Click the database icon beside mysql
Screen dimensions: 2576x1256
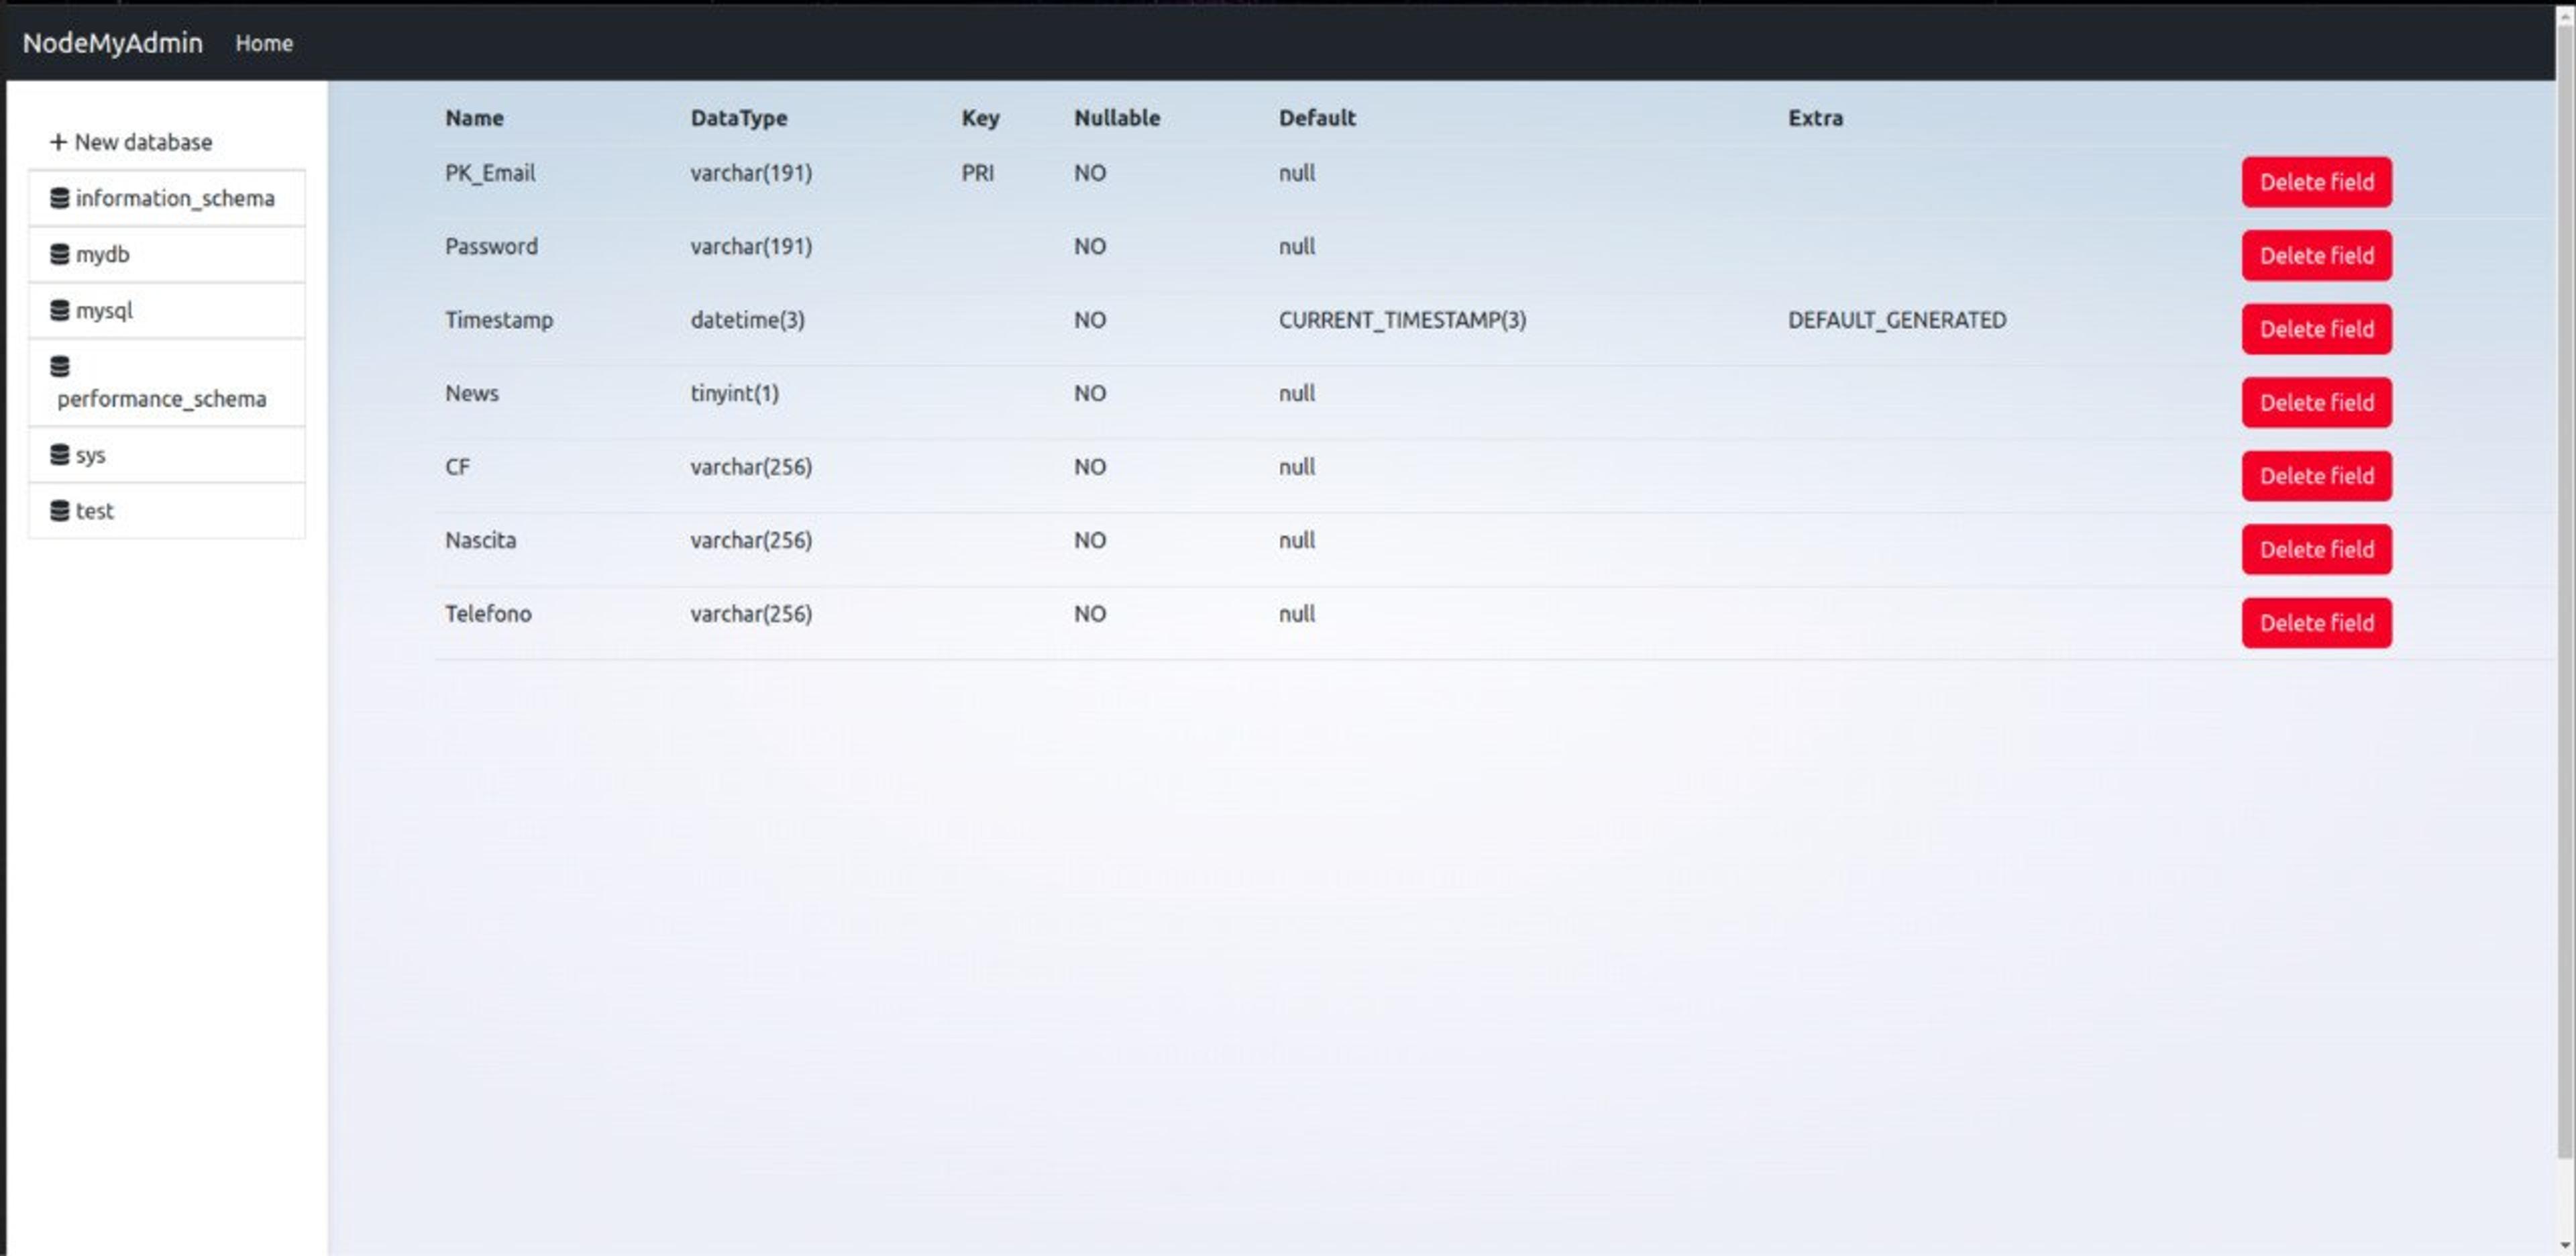tap(60, 310)
